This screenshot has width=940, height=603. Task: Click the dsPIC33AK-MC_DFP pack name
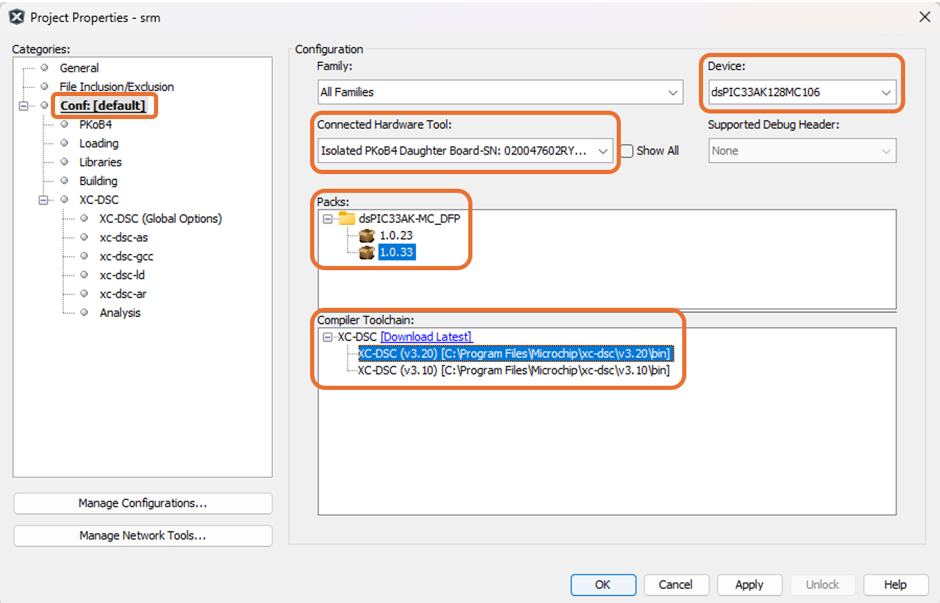point(409,219)
